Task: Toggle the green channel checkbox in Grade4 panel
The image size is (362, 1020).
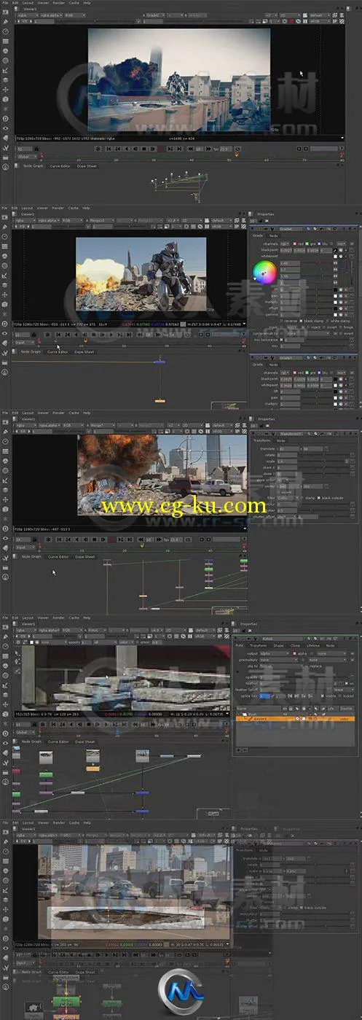Action: (307, 244)
